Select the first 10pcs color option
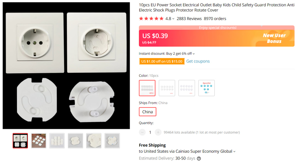 [147, 88]
